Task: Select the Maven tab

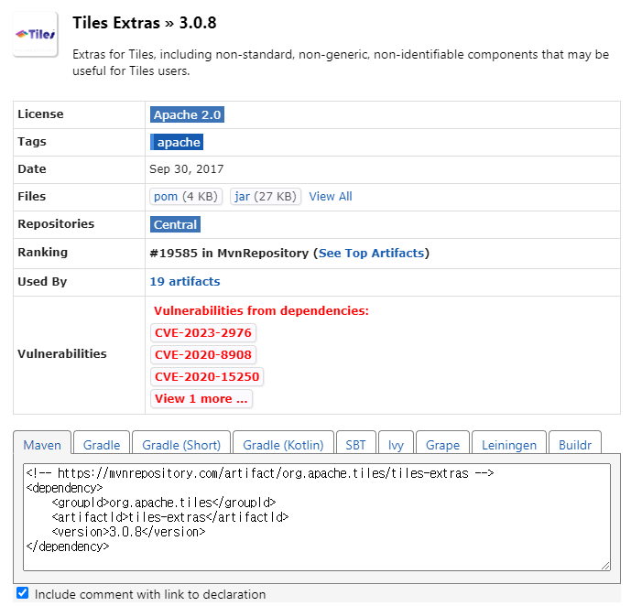Action: pyautogui.click(x=42, y=445)
